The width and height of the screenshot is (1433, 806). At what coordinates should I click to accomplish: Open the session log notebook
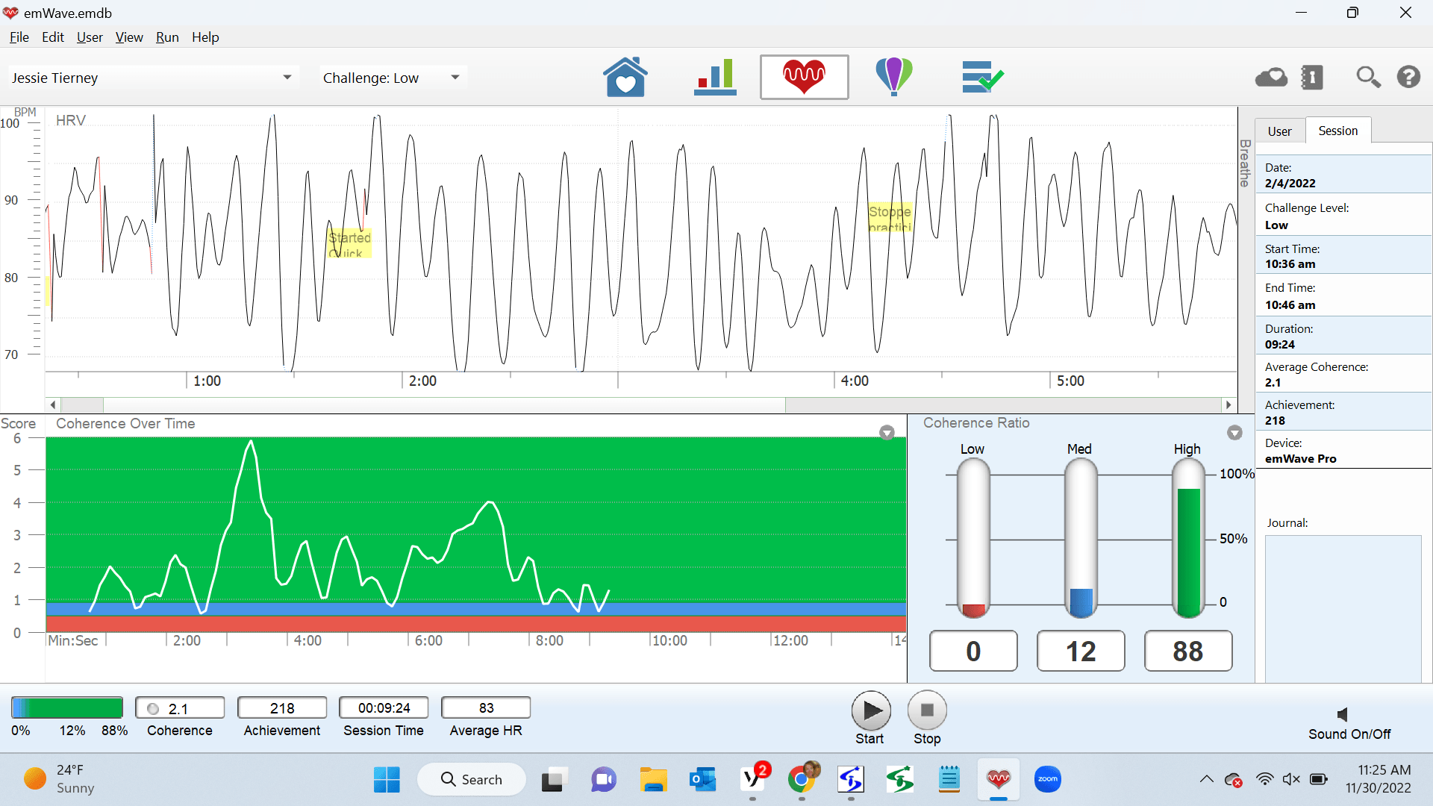pyautogui.click(x=1311, y=77)
